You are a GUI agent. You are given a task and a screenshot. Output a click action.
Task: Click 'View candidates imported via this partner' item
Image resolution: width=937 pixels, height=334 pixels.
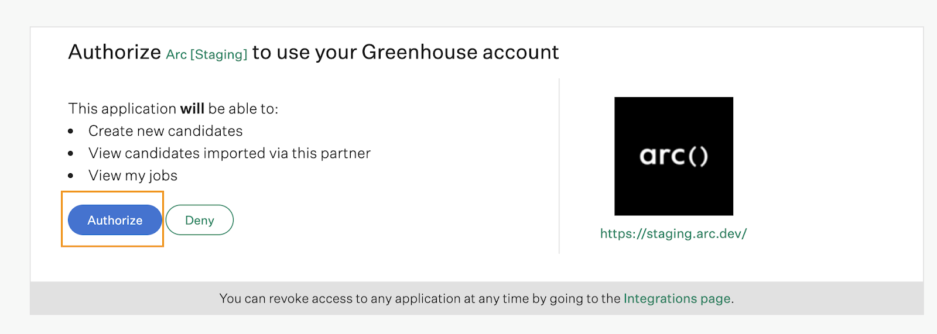point(230,153)
